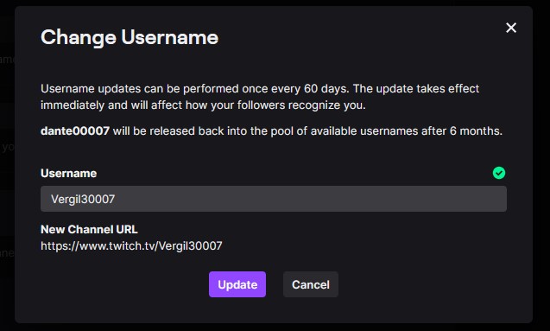Click 'Username updates can be performed' sentence start

pyautogui.click(x=140, y=88)
